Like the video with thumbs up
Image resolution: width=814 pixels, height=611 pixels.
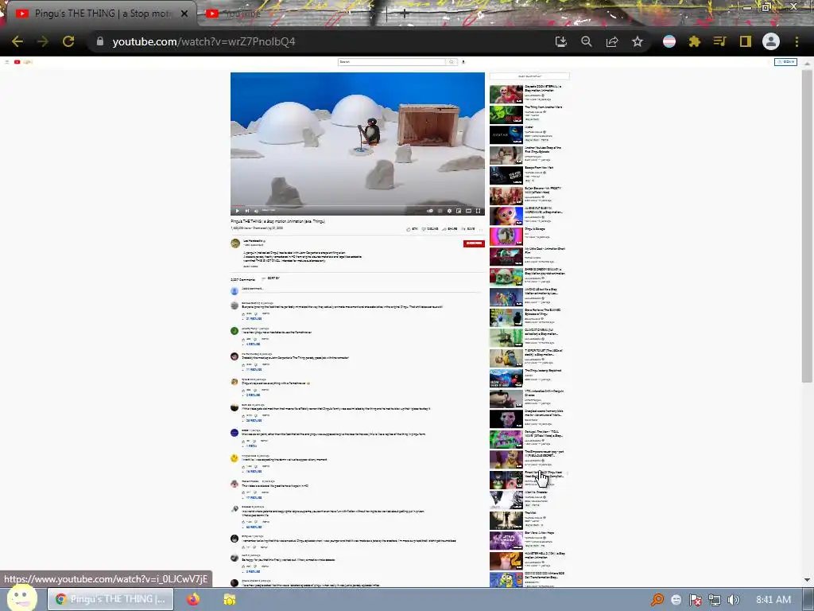pyautogui.click(x=413, y=228)
